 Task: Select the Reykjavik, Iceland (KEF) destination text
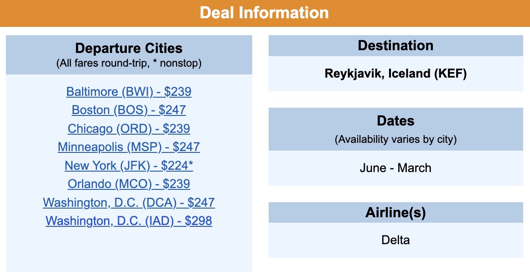pyautogui.click(x=395, y=73)
